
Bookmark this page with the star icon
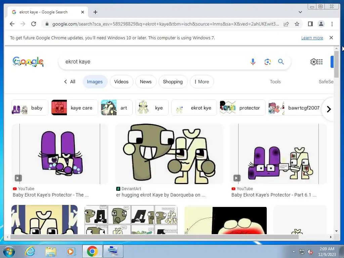(x=297, y=24)
